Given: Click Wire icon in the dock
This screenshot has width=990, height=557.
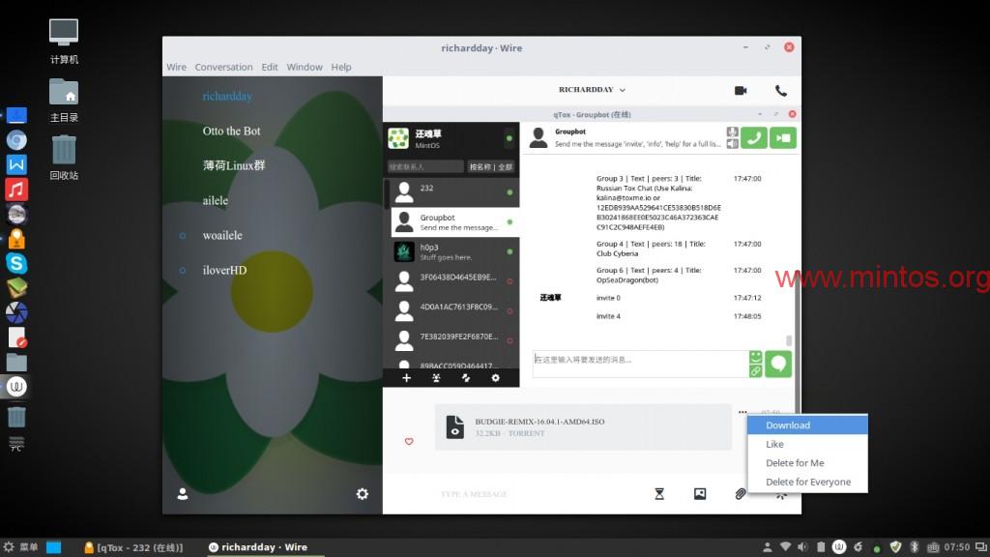Looking at the screenshot, I should pyautogui.click(x=16, y=386).
